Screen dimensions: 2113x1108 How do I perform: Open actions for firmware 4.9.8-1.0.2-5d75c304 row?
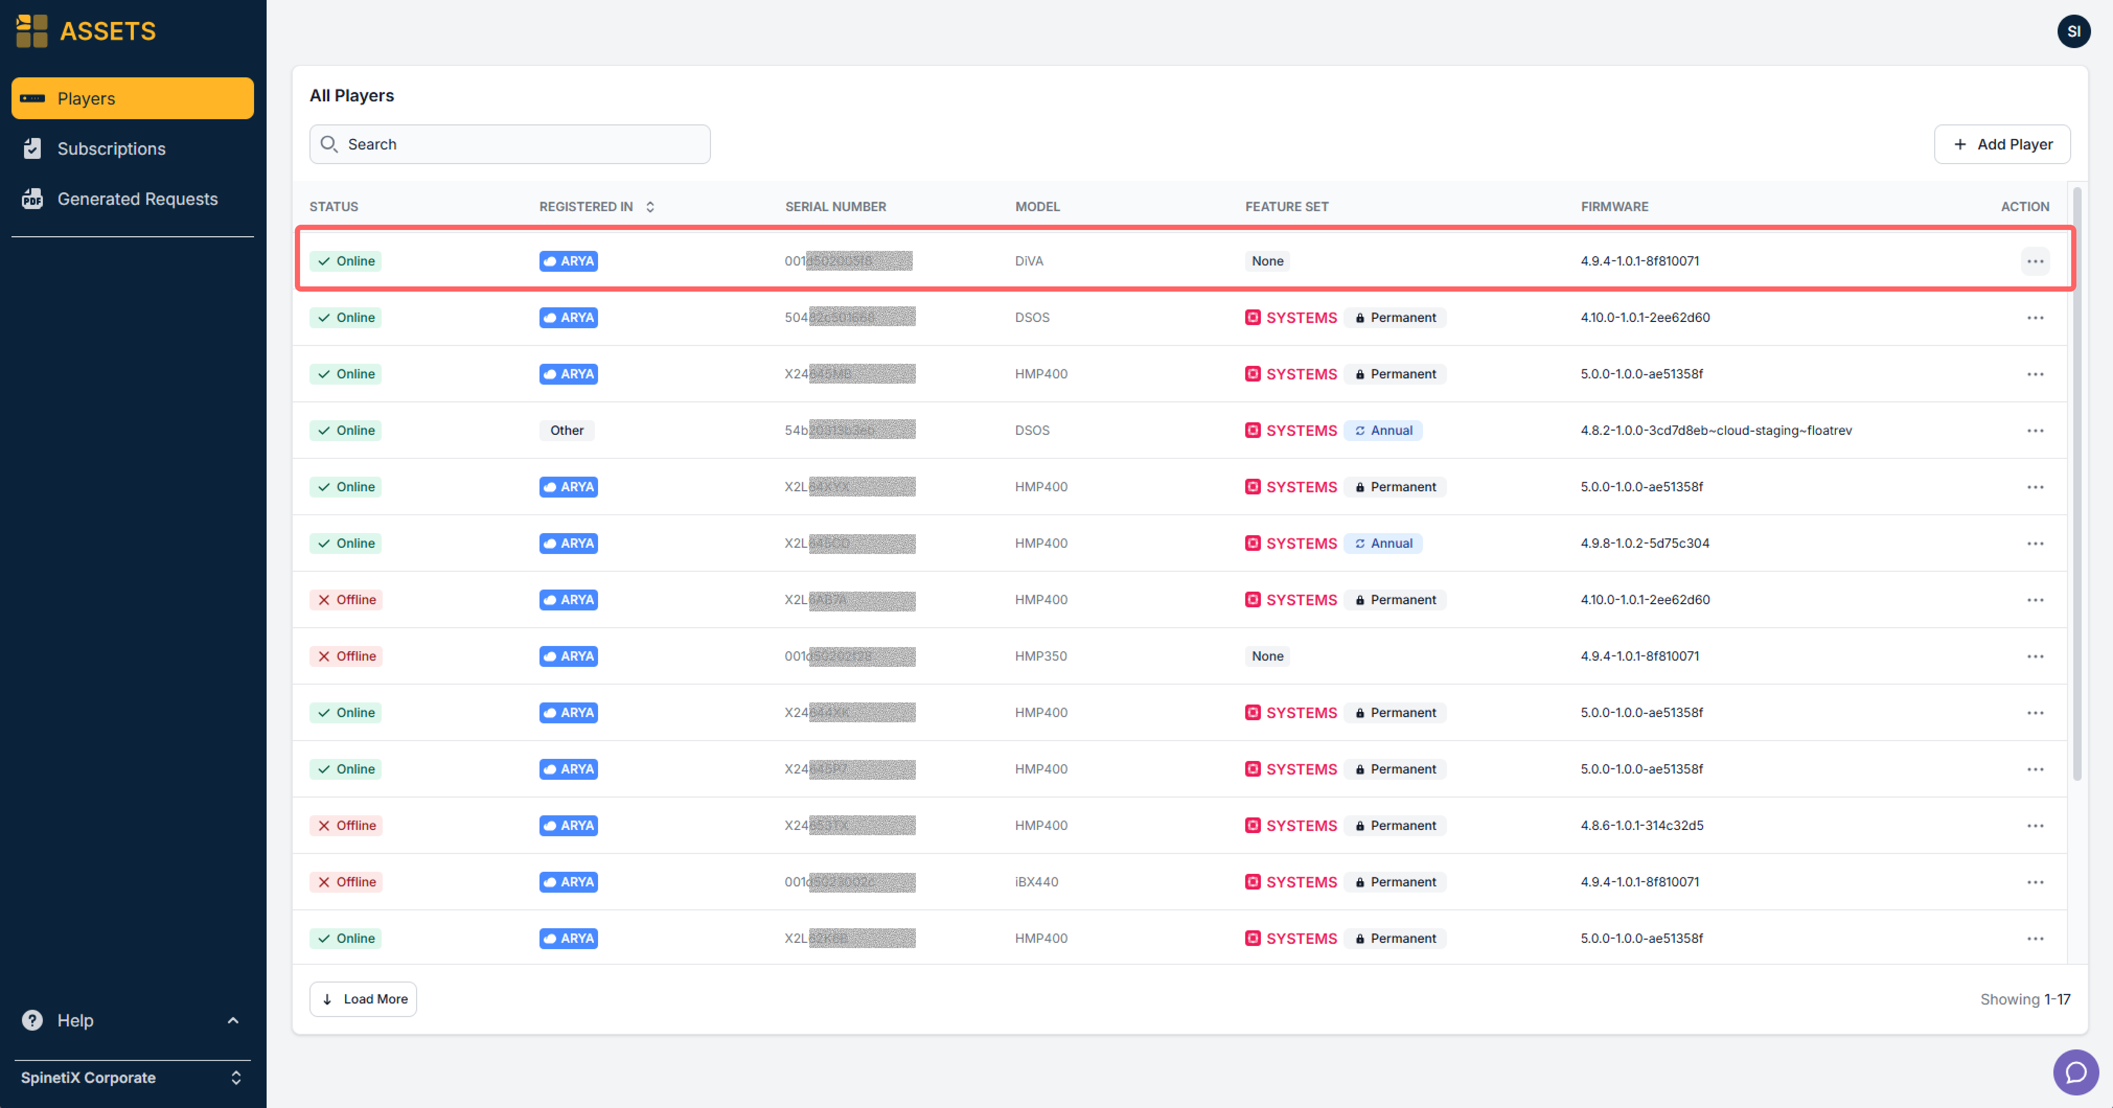pos(2035,543)
